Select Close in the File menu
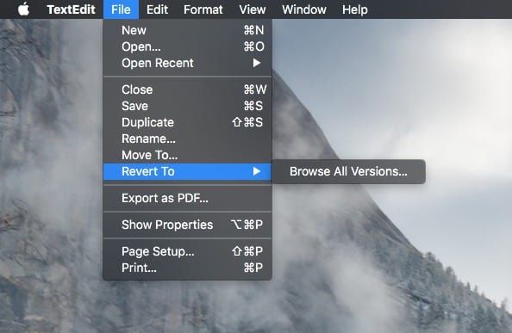Image resolution: width=512 pixels, height=333 pixels. click(x=187, y=89)
